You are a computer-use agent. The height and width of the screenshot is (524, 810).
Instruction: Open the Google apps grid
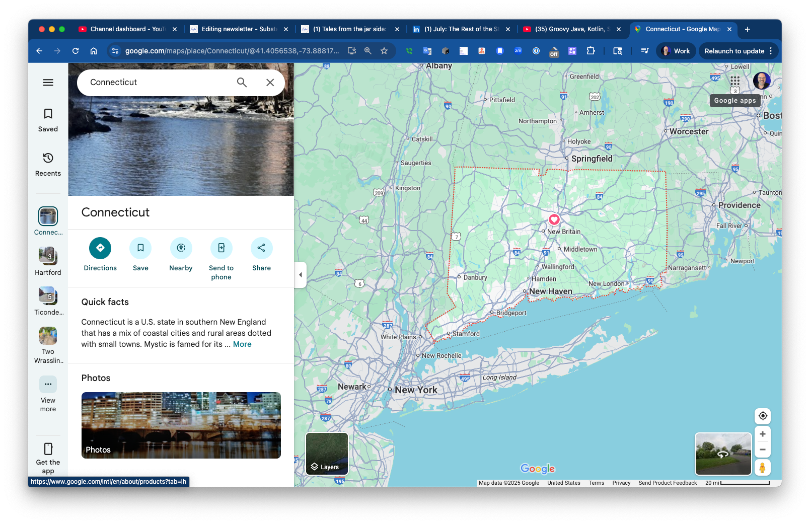(735, 81)
